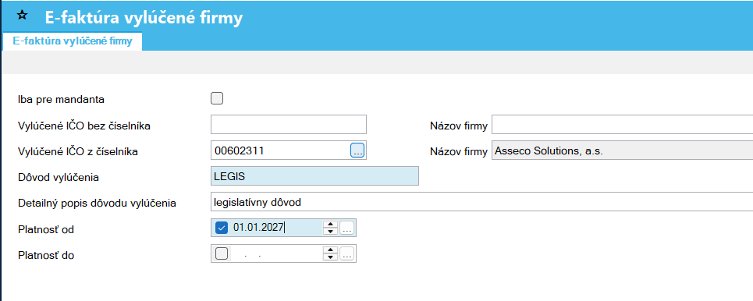Click the Vylúčené IČO bez číselníka label
This screenshot has height=301, width=753.
point(84,126)
